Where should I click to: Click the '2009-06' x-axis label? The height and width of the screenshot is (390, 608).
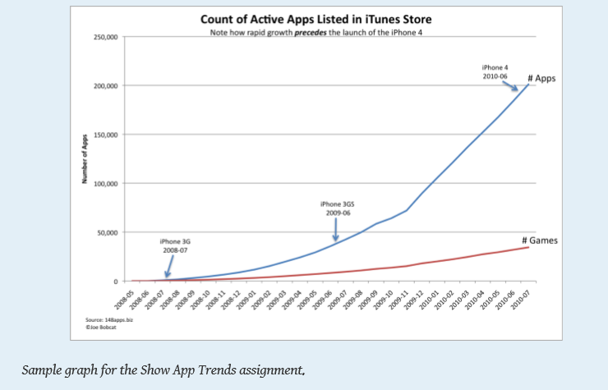(x=322, y=300)
